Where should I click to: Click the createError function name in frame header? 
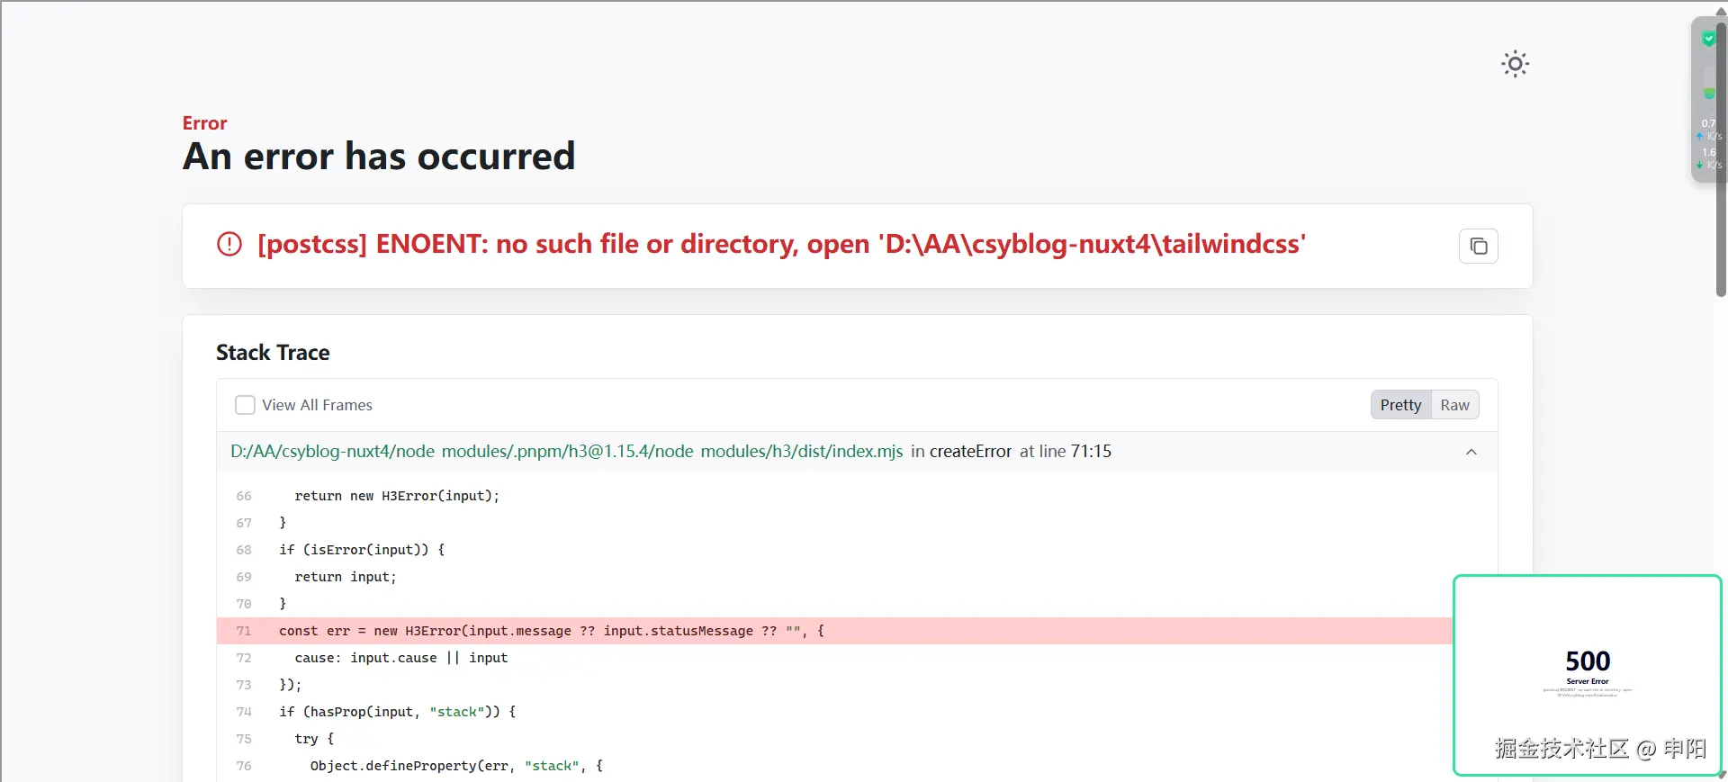(x=970, y=452)
